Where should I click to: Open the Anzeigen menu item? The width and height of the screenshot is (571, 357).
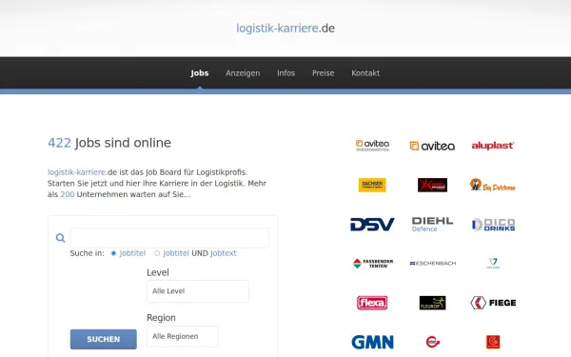(243, 73)
